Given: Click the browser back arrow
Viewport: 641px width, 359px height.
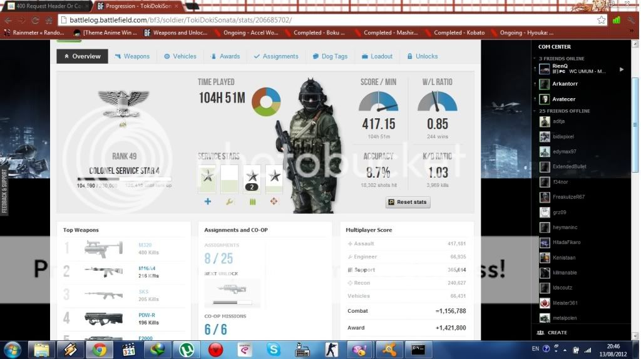Looking at the screenshot, I should coord(8,20).
